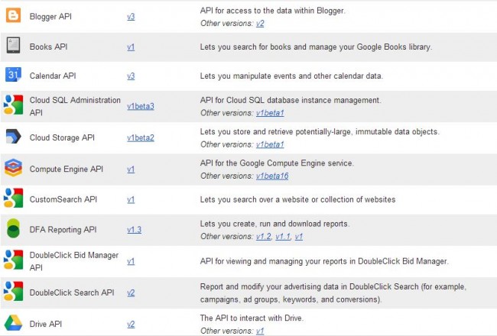The height and width of the screenshot is (336, 497).
Task: Click the Books API e-reader icon
Action: click(13, 45)
